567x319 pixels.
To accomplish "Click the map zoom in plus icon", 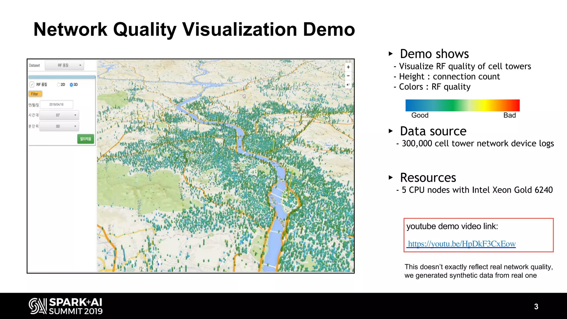I will pos(348,67).
